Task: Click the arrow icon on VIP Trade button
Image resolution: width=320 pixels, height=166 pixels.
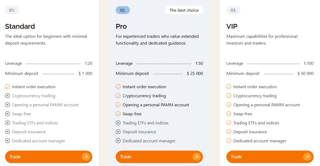Action: pos(307,157)
